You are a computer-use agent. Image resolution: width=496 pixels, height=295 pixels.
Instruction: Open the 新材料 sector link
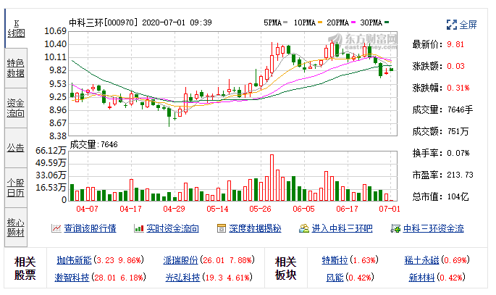coord(421,278)
